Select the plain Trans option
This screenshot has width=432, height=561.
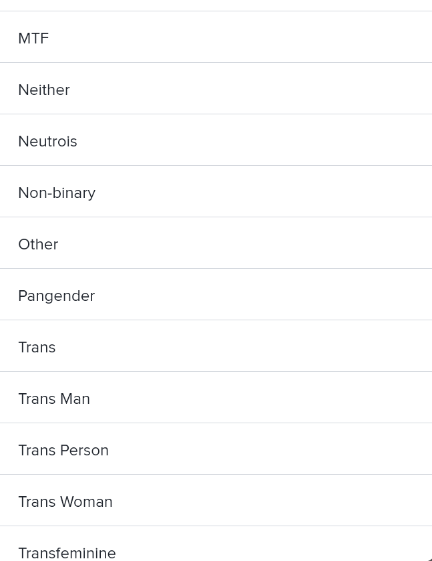[x=37, y=347]
